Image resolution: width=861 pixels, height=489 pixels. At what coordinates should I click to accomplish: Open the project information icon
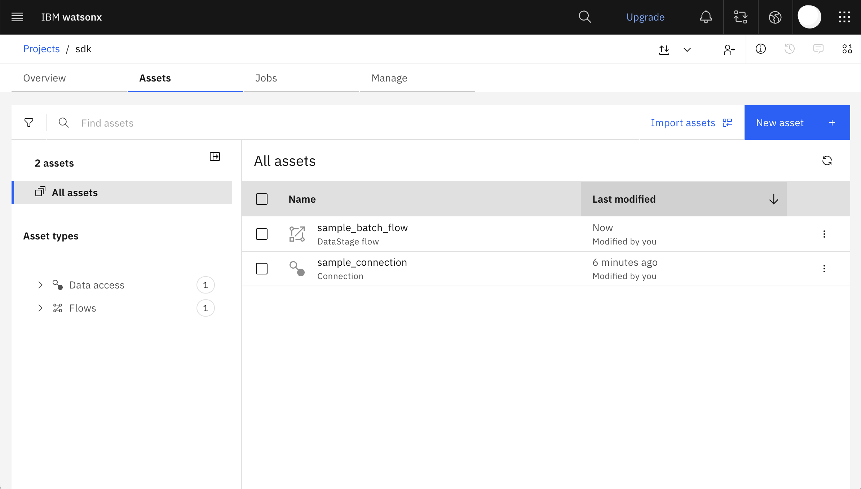pos(760,49)
